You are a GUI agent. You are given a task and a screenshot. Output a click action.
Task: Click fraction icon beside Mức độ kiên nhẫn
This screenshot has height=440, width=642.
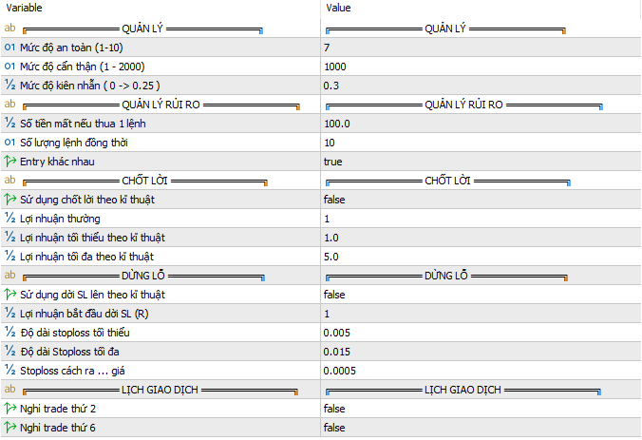coord(9,86)
